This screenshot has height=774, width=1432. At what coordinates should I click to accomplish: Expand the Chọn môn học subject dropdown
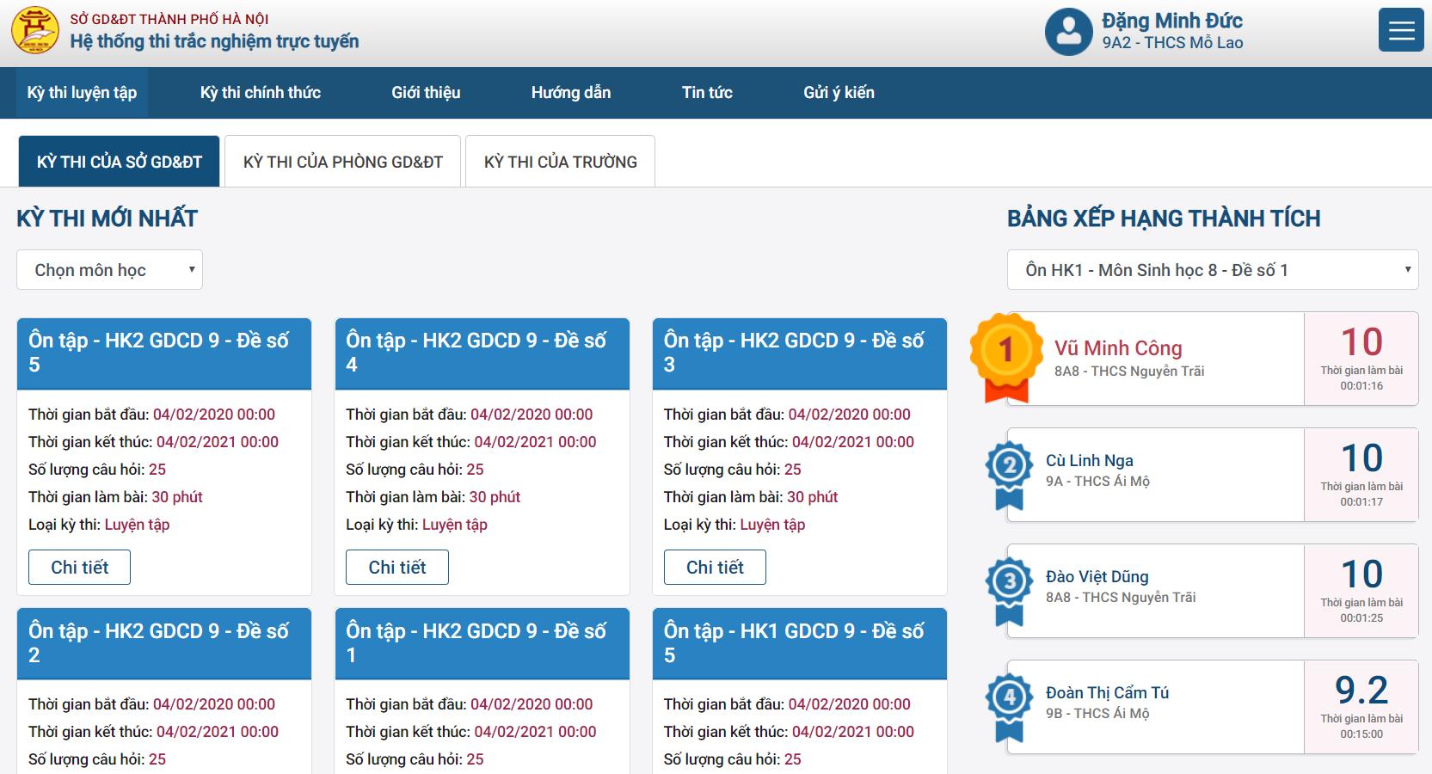109,270
